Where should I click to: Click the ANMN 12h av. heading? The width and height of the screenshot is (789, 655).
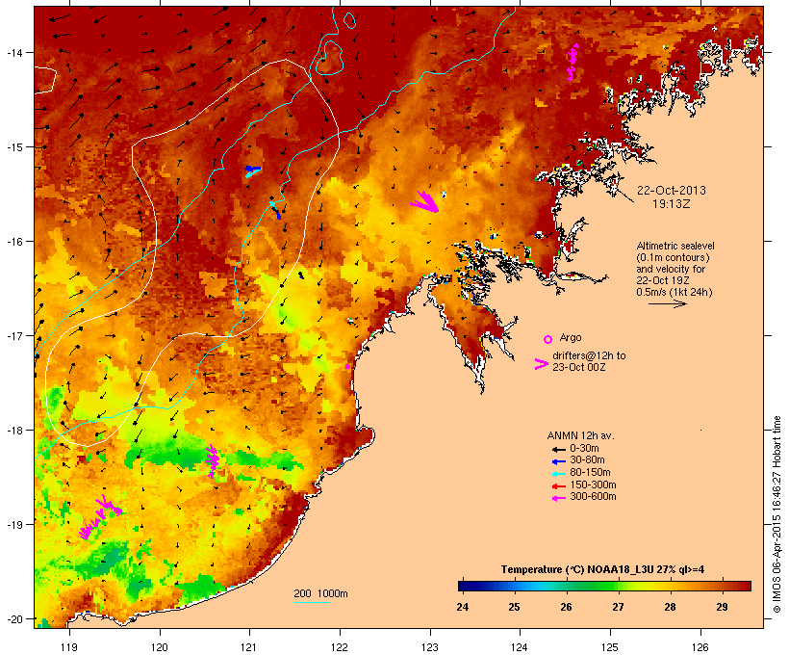580,435
